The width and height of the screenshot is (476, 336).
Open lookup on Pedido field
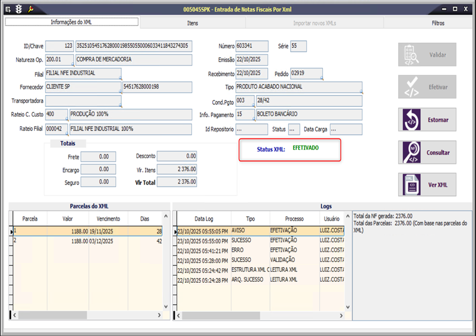pos(321,78)
